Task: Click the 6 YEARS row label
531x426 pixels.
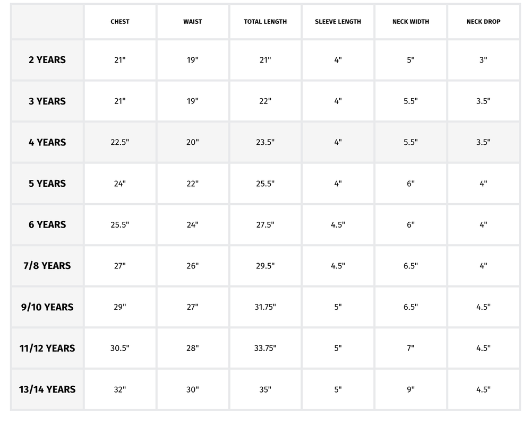Action: [x=47, y=224]
